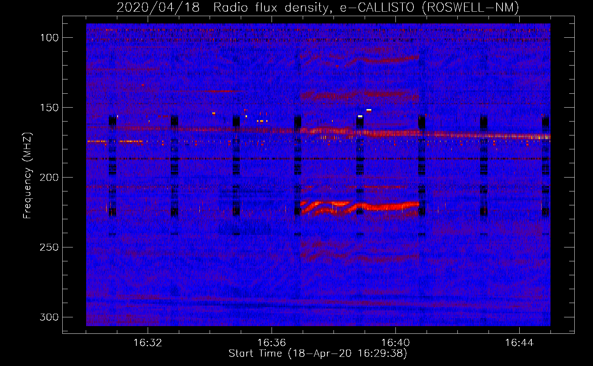Click the bright red burst near 220 MHz

coord(360,208)
